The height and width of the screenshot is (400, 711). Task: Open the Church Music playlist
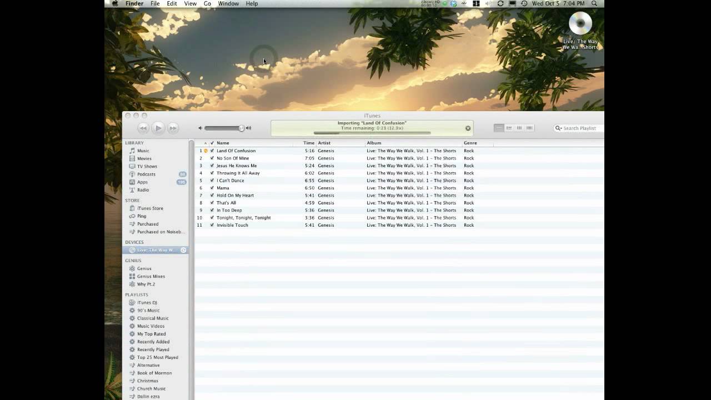[151, 388]
